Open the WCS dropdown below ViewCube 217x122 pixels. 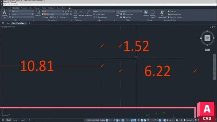pos(207,50)
